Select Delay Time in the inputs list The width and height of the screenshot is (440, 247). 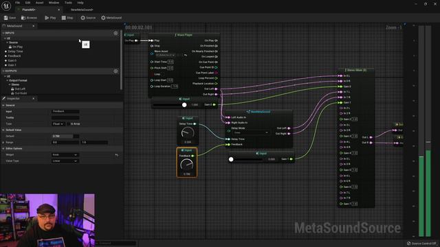coord(15,51)
